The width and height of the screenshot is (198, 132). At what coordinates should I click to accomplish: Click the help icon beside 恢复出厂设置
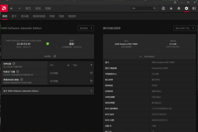(x=18, y=72)
